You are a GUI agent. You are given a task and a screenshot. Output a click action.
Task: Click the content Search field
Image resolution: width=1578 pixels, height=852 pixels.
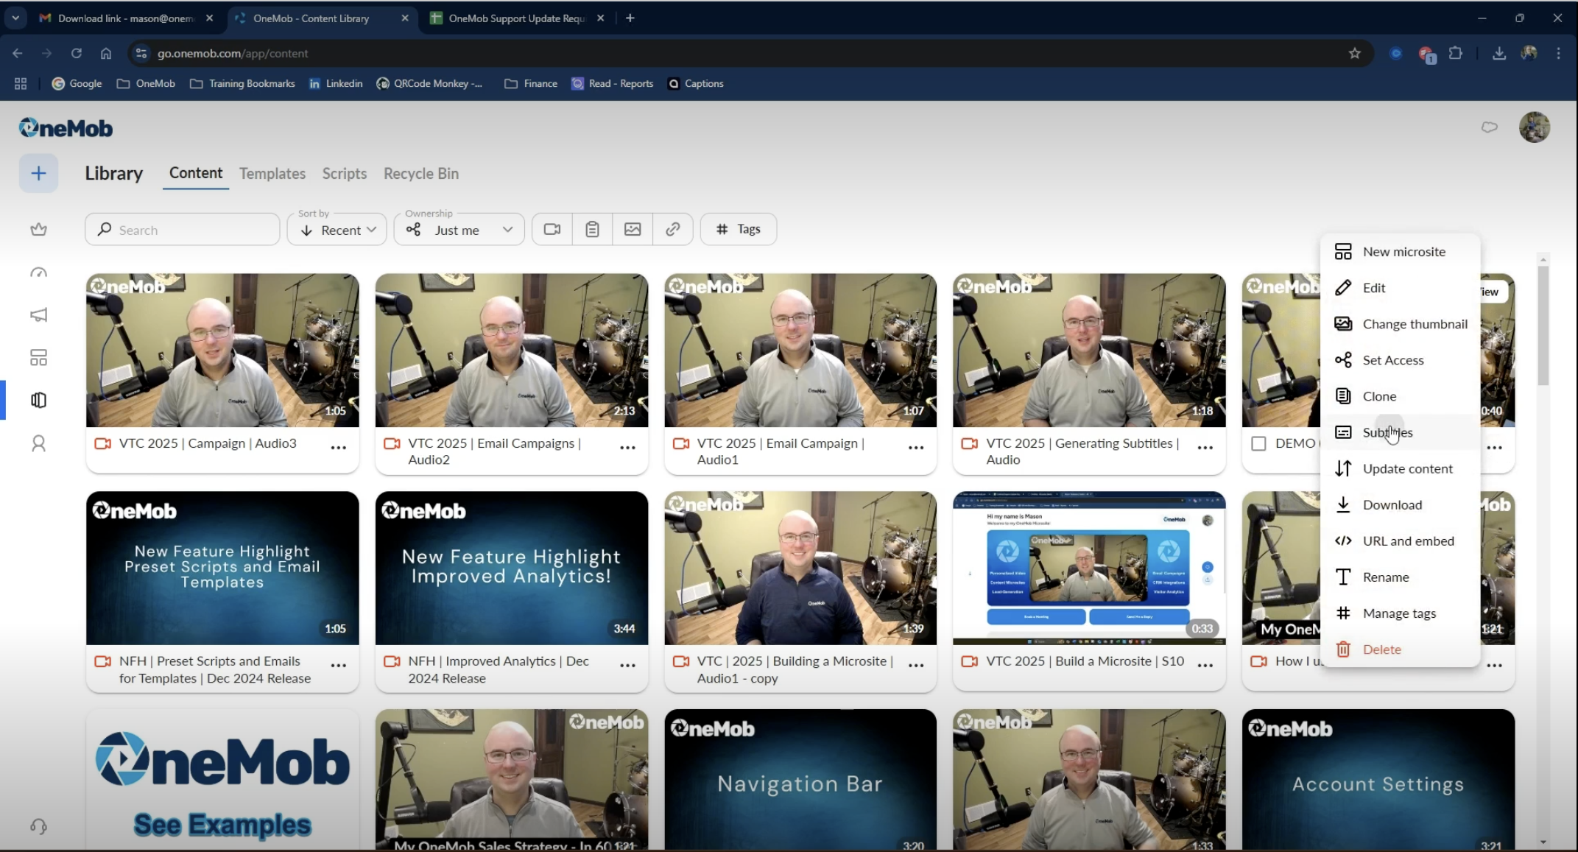pos(182,229)
